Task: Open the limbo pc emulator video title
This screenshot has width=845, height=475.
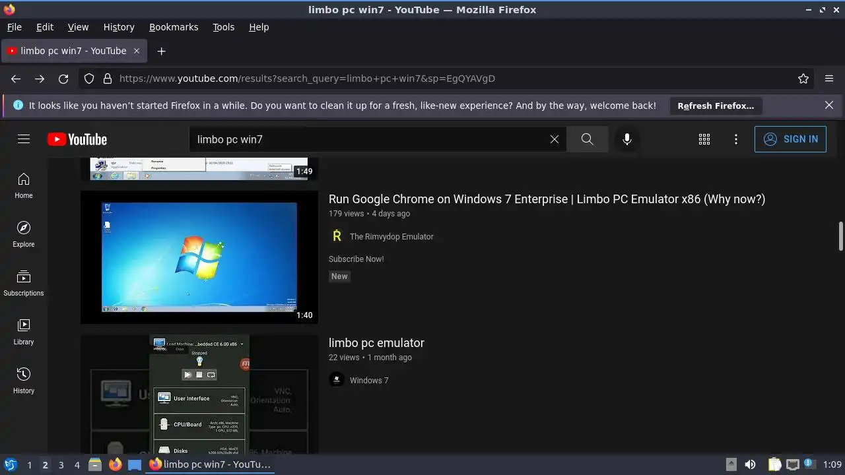Action: pyautogui.click(x=376, y=343)
